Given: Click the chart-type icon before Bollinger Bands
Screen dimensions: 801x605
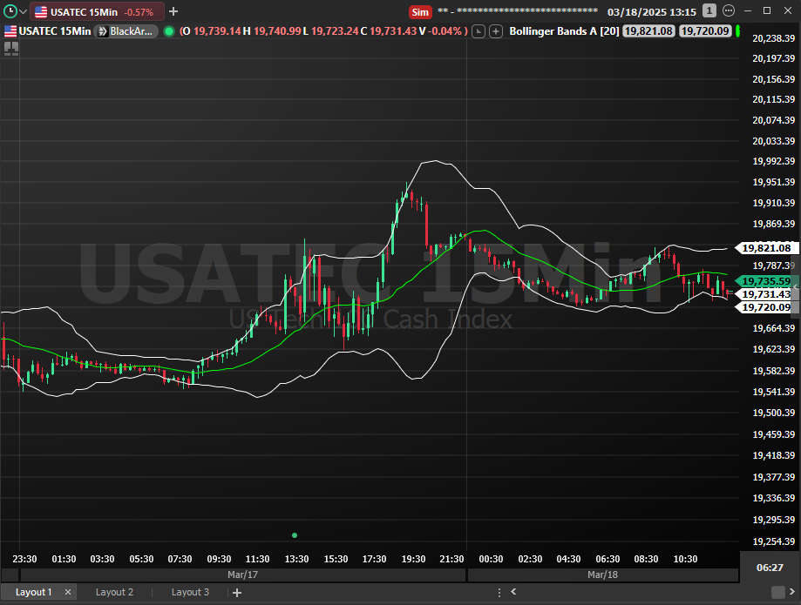Looking at the screenshot, I should coord(479,31).
